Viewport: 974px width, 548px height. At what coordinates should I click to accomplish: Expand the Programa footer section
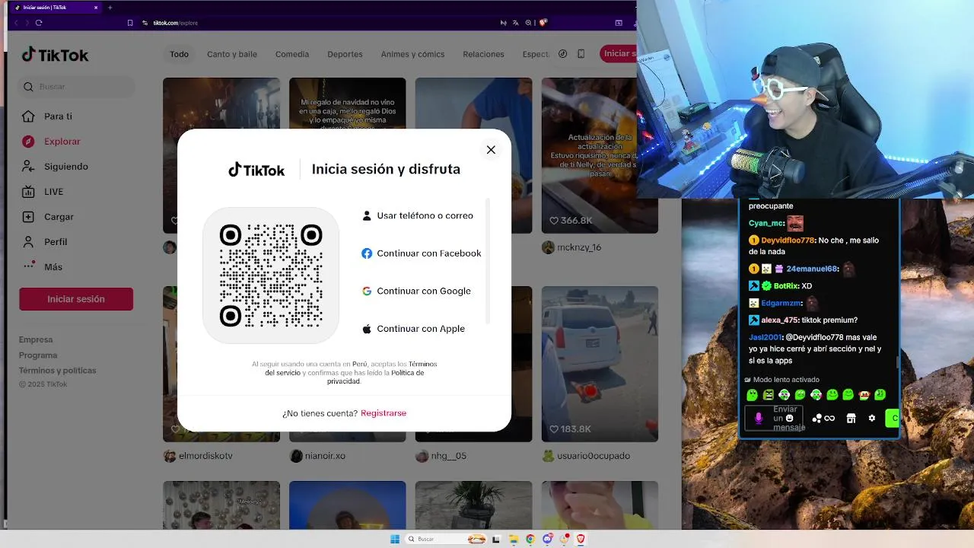pyautogui.click(x=38, y=355)
